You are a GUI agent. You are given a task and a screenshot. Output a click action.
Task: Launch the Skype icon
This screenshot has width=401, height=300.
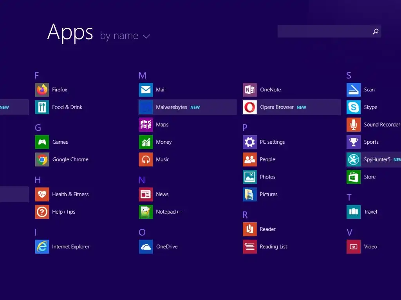[354, 107]
